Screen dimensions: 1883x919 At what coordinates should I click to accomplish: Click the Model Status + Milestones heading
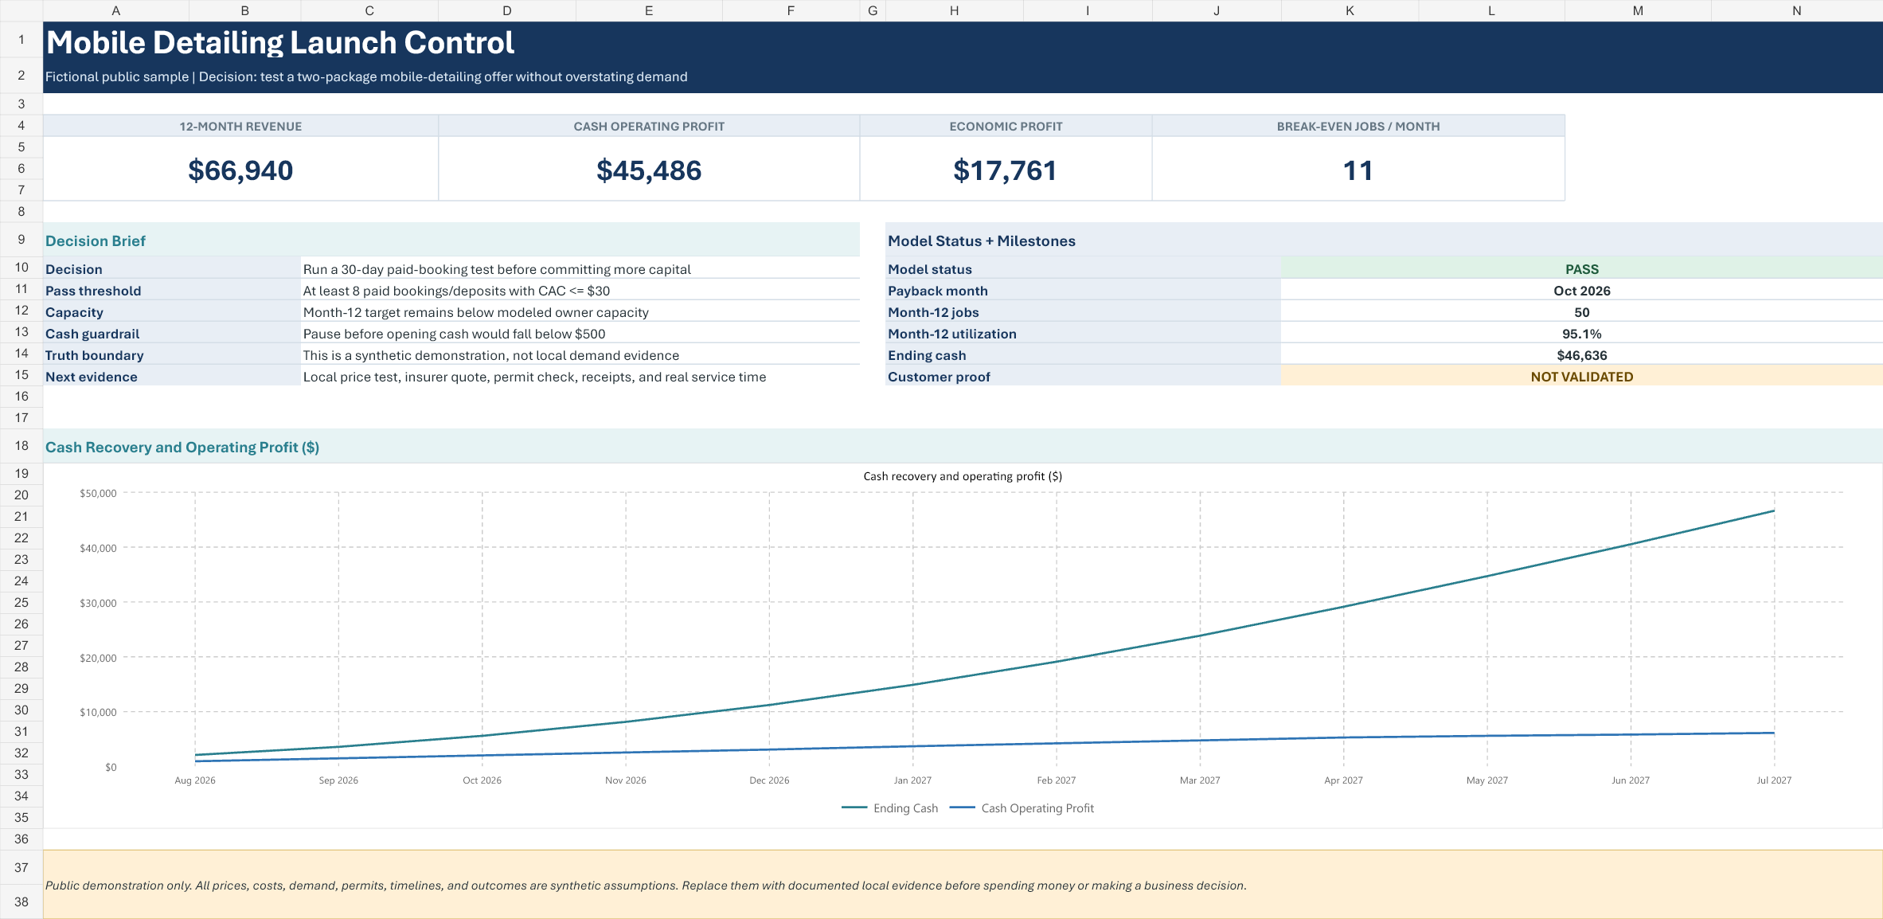point(982,241)
